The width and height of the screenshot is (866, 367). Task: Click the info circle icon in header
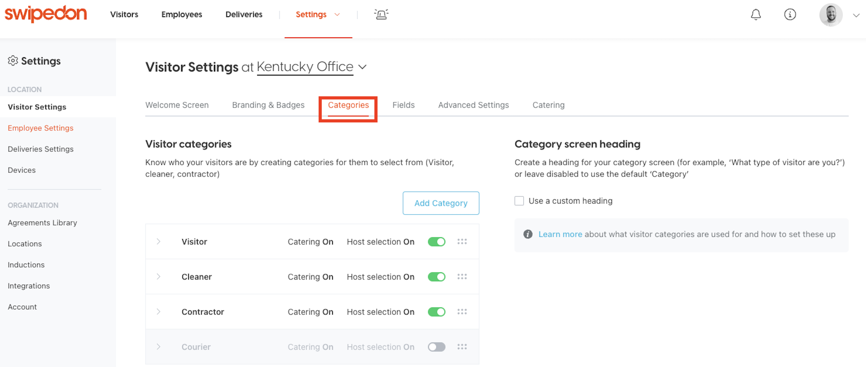coord(790,14)
